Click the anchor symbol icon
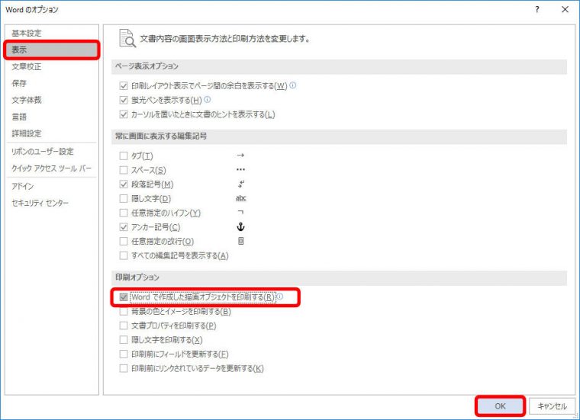 click(x=241, y=227)
